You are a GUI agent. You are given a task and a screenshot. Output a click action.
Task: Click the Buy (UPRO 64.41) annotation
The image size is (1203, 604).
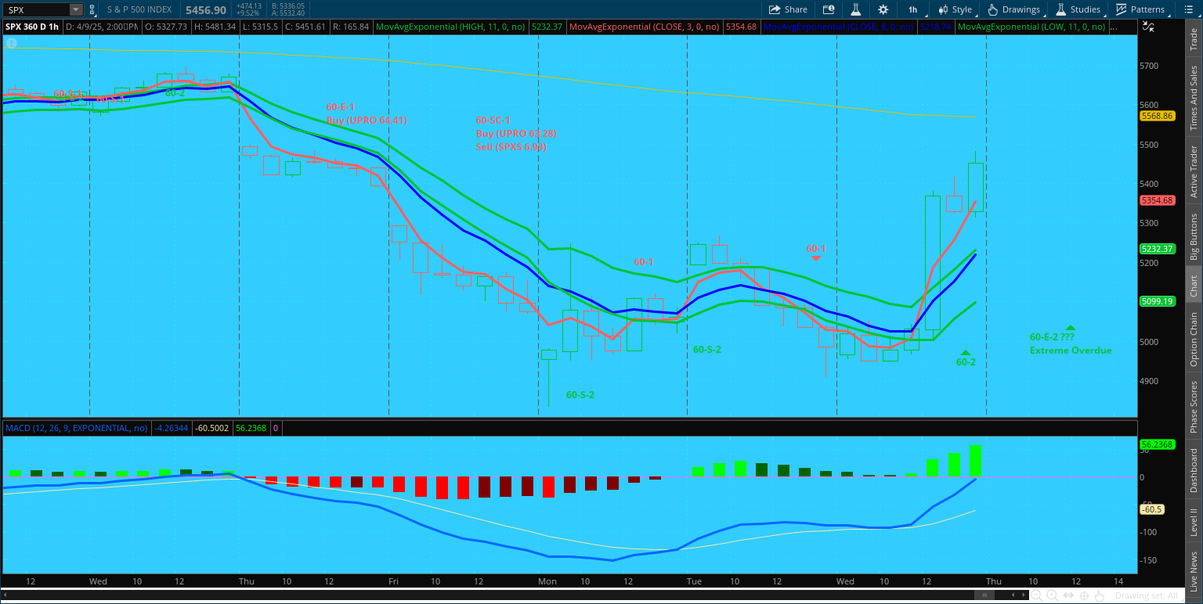367,120
